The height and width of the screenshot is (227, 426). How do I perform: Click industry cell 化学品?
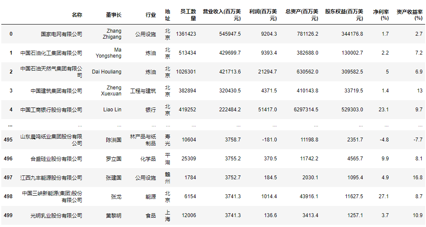148,159
